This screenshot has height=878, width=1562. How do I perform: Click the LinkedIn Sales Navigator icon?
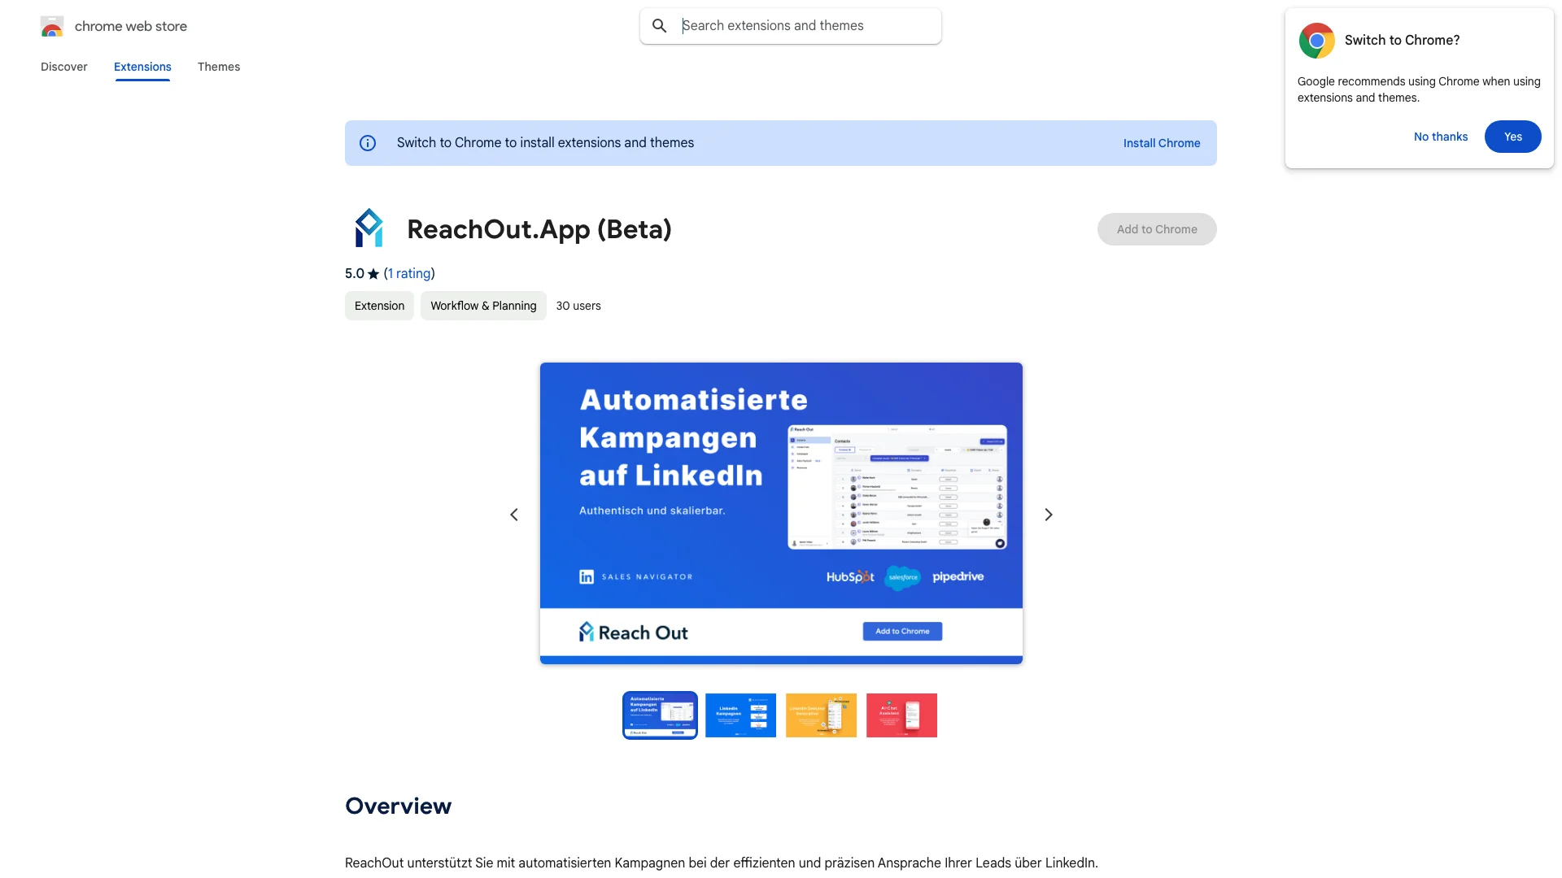(587, 576)
